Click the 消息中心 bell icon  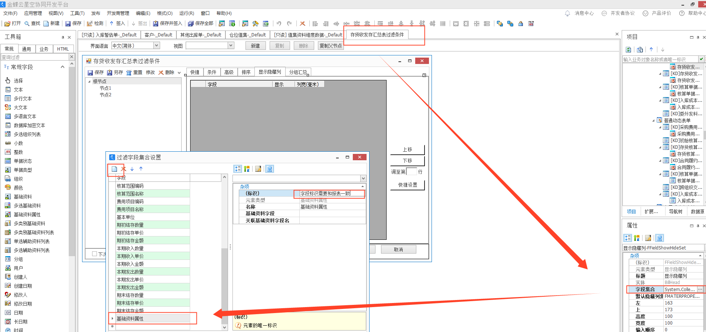click(567, 13)
